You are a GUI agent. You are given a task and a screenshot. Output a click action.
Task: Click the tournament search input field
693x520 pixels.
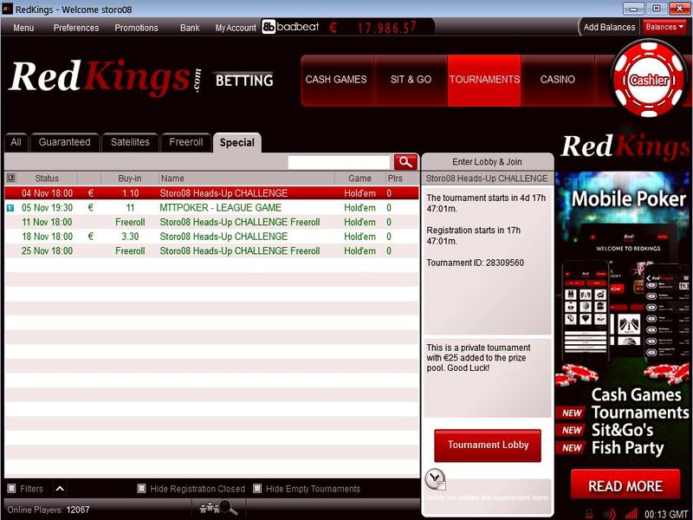tap(339, 162)
